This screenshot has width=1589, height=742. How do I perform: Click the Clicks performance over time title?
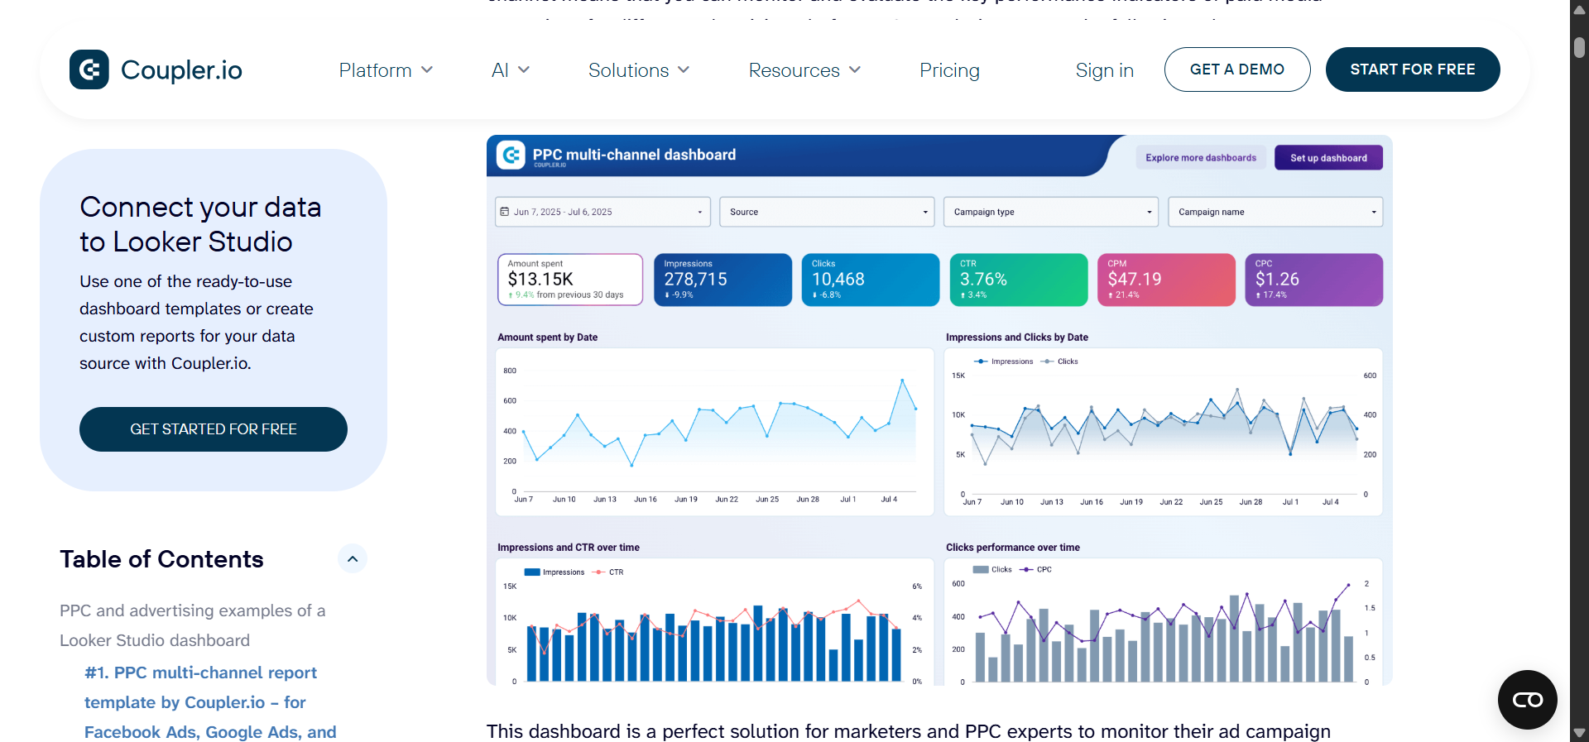pos(1013,548)
